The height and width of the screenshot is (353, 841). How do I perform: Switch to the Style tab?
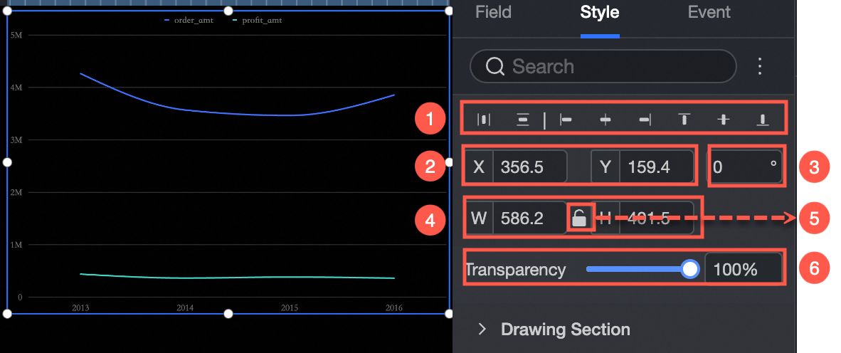click(600, 12)
